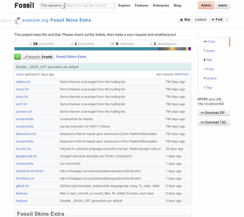Expand the branch: trunk selector
The image size is (244, 217).
click(x=38, y=57)
